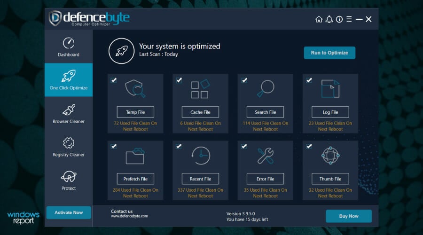Click the Recent File button
The width and height of the screenshot is (423, 235).
pyautogui.click(x=200, y=179)
